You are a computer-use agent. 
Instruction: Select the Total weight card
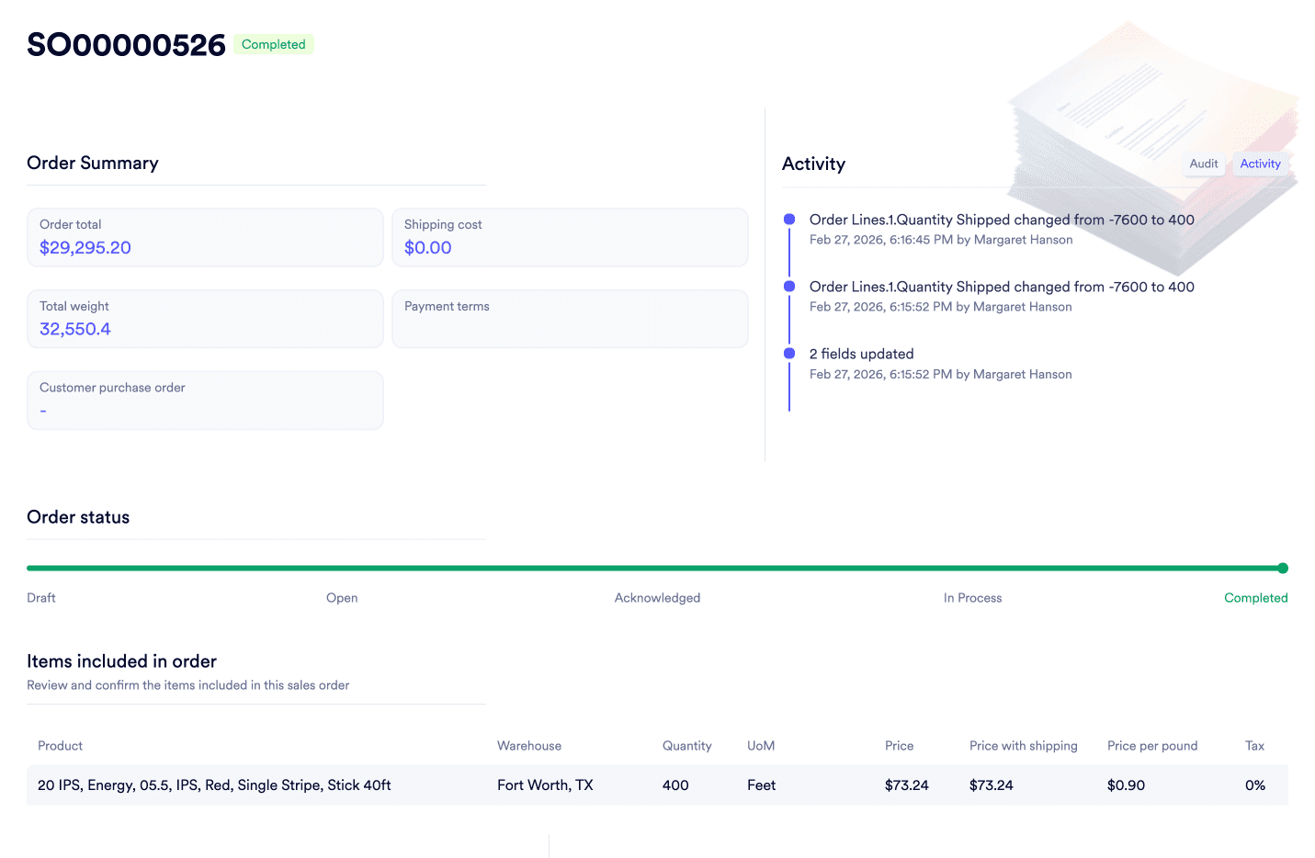click(x=205, y=319)
